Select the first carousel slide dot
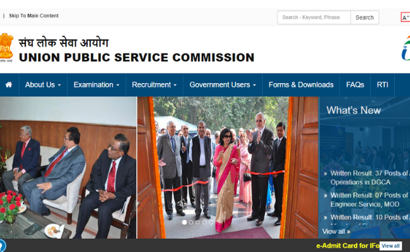The width and height of the screenshot is (410, 252). click(x=184, y=222)
